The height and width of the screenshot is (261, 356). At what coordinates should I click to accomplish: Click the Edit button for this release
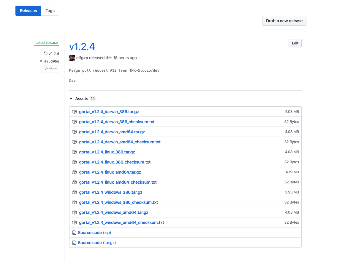(295, 43)
